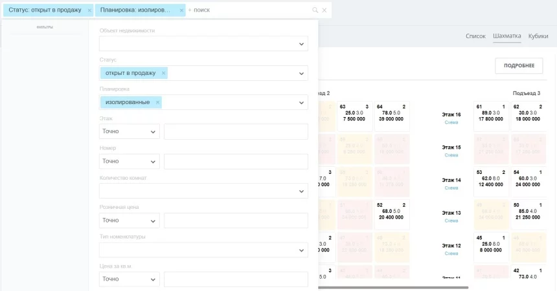The height and width of the screenshot is (291, 557).
Task: Clear the search bar with the X icon
Action: tap(324, 10)
